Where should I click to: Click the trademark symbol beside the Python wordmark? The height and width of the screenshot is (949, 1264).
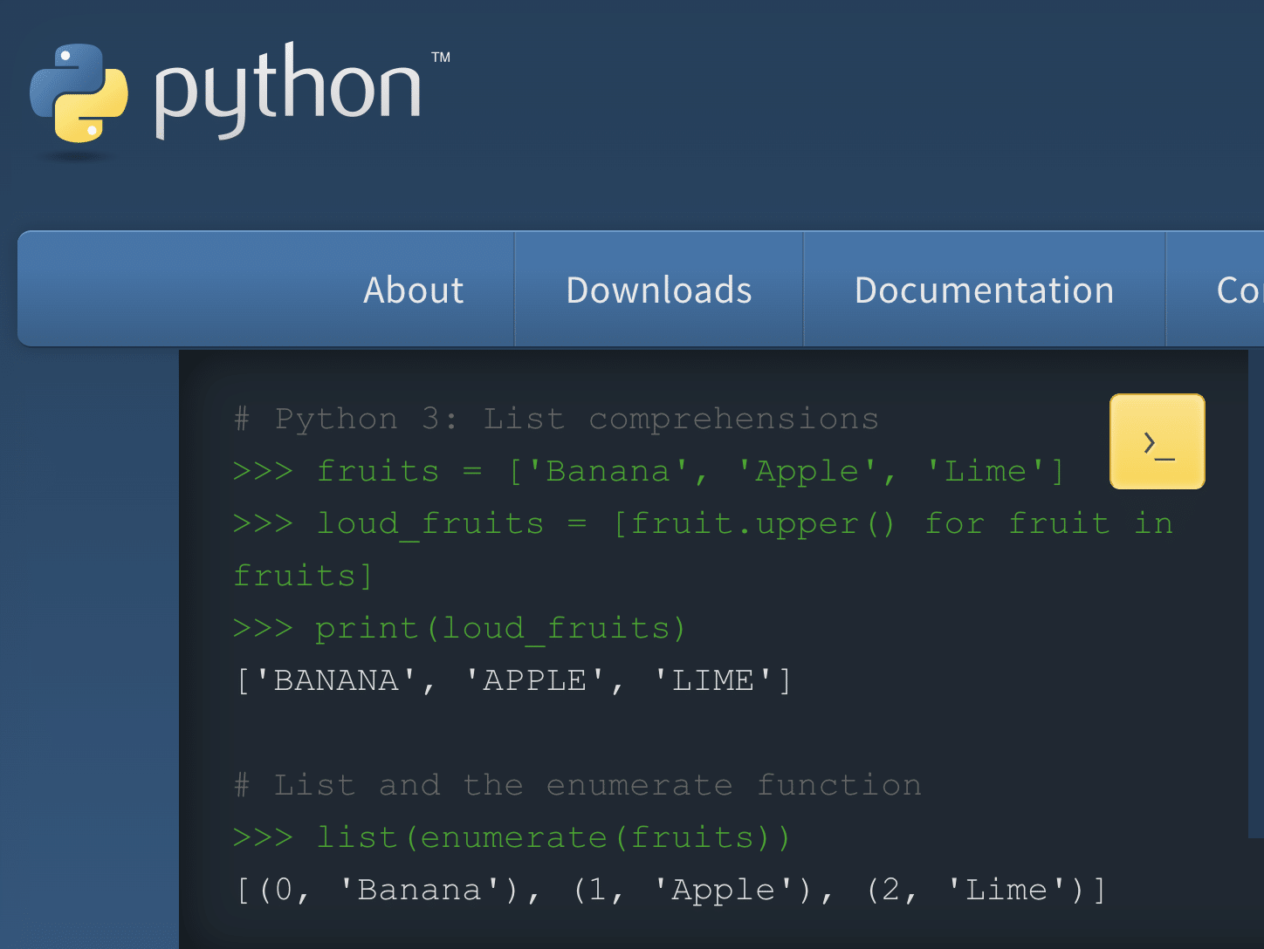coord(441,58)
